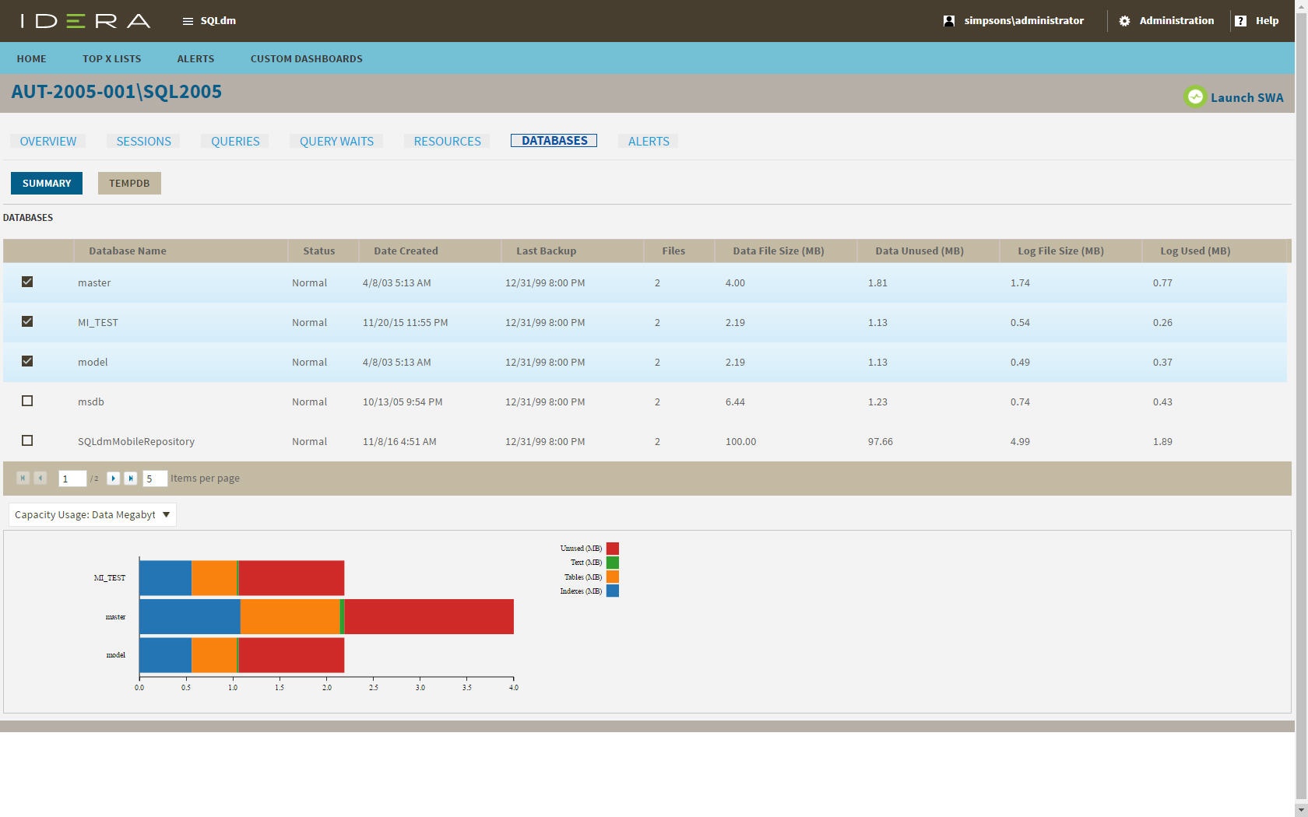Click the IDERA logo
This screenshot has height=817, width=1308.
coord(86,21)
